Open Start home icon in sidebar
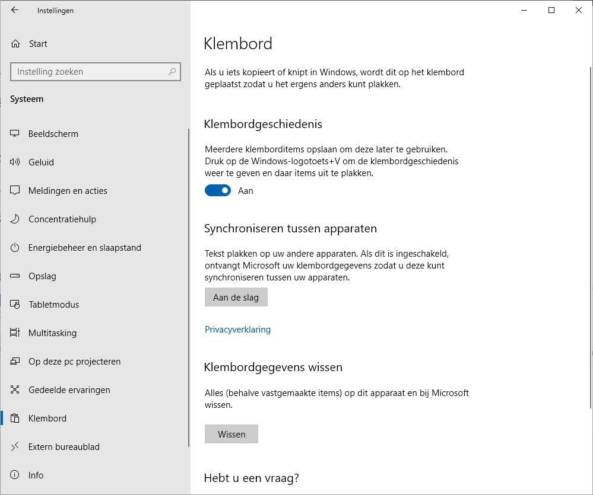The height and width of the screenshot is (495, 593). point(15,44)
